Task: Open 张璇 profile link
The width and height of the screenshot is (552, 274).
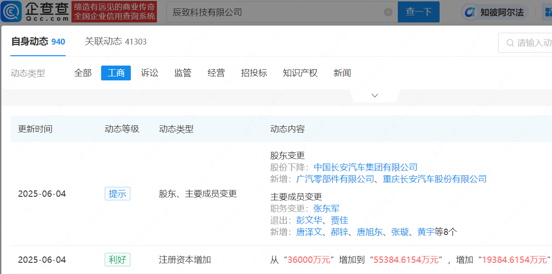Action: tap(400, 232)
